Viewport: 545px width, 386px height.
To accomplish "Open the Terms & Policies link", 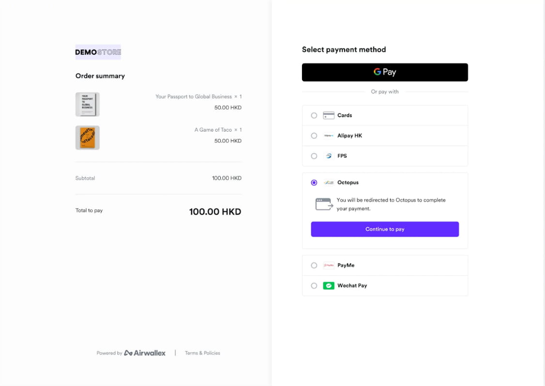I will 202,353.
